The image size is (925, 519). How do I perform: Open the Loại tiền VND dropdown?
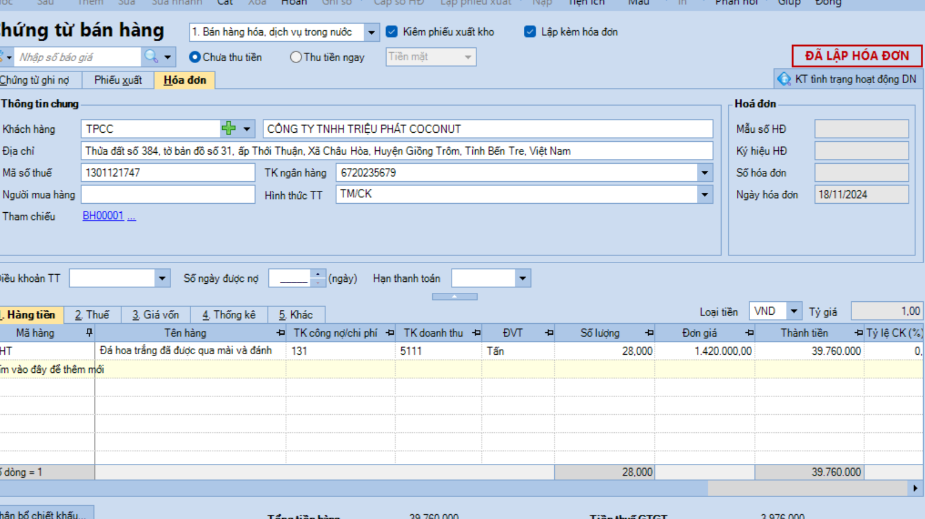pos(793,312)
